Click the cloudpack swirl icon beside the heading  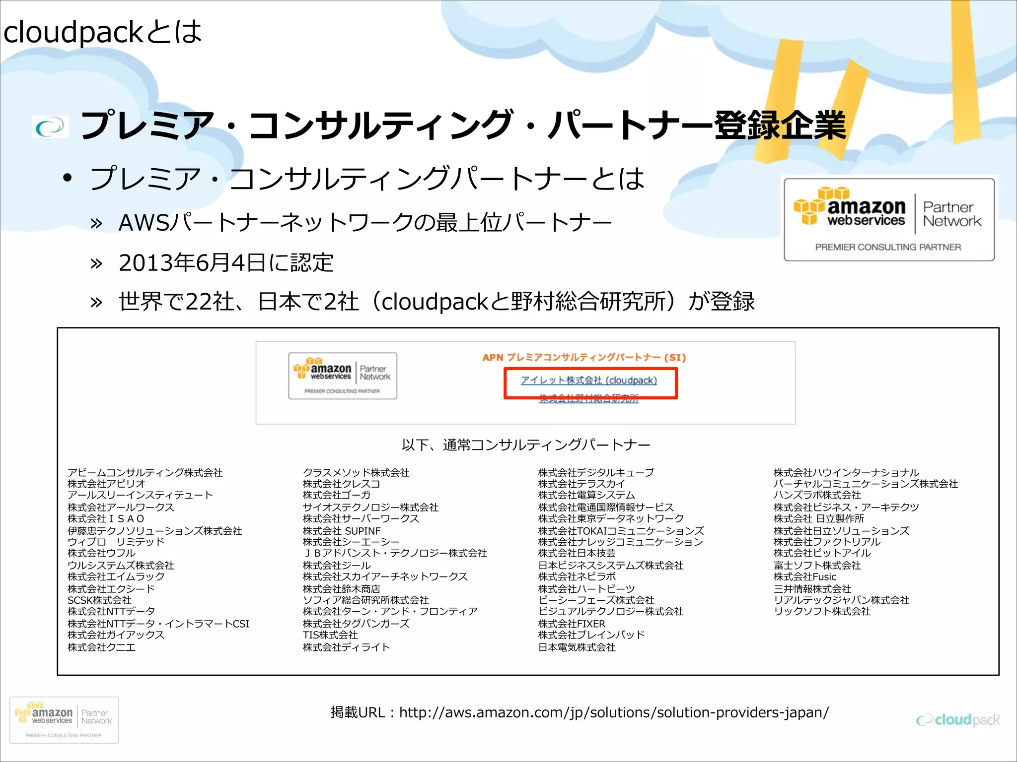[50, 127]
